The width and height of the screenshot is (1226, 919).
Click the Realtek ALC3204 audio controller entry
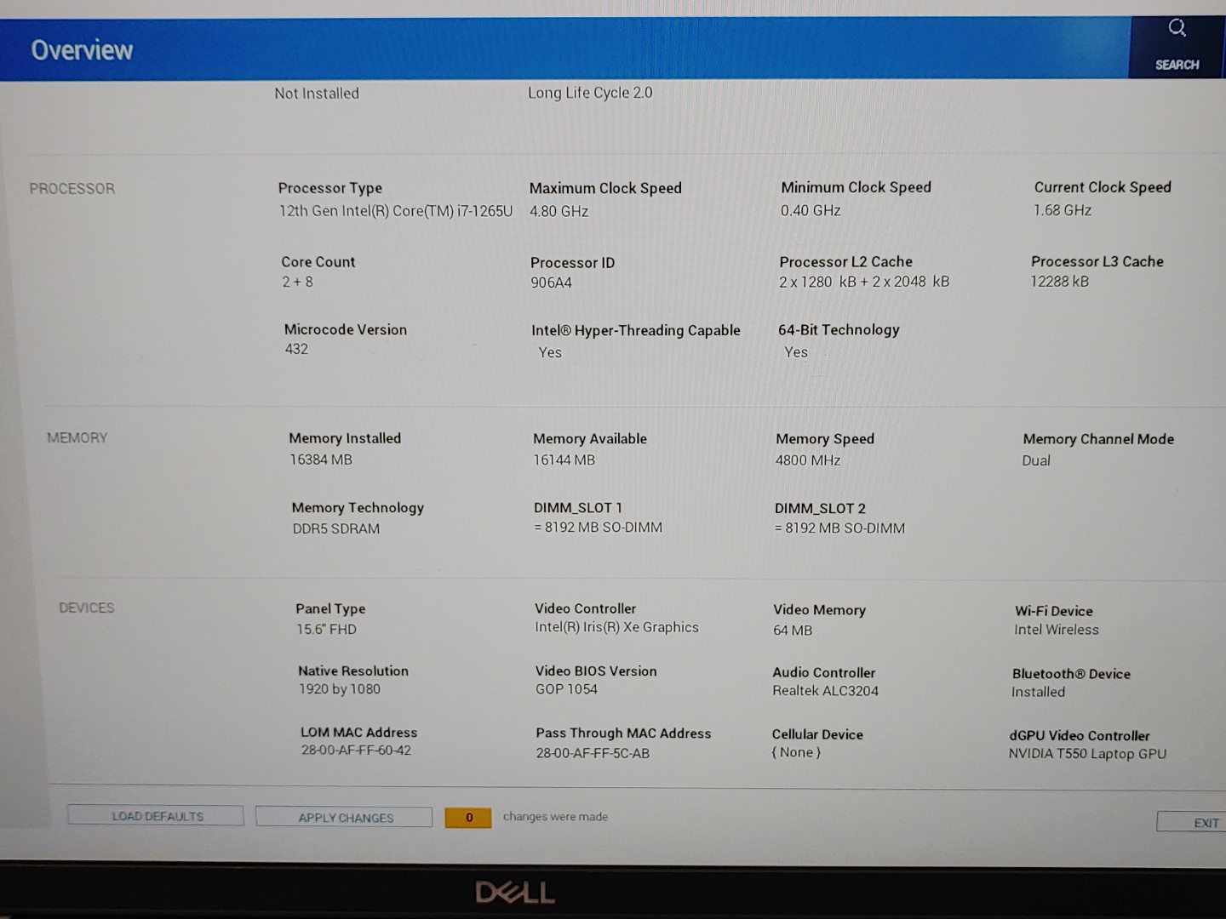click(825, 691)
